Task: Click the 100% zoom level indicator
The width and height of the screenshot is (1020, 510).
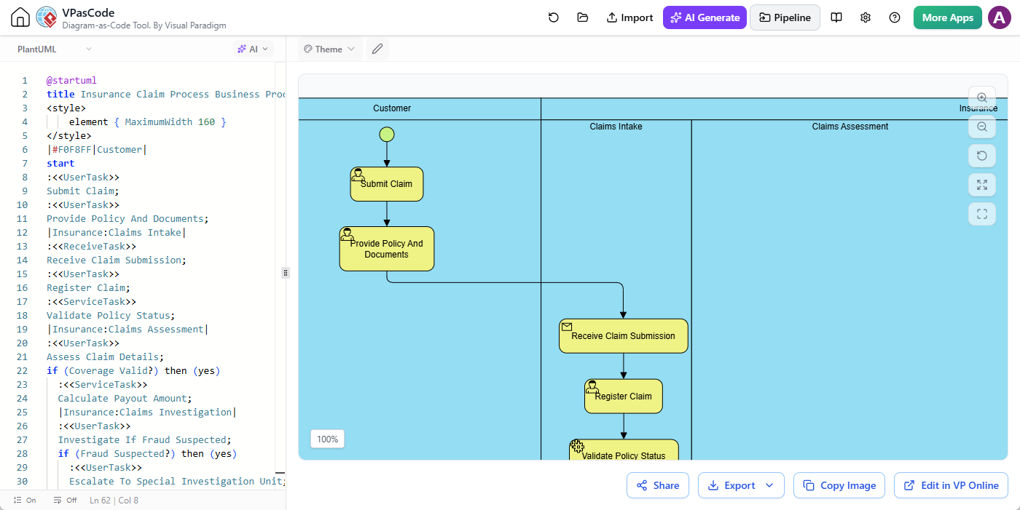Action: (327, 439)
